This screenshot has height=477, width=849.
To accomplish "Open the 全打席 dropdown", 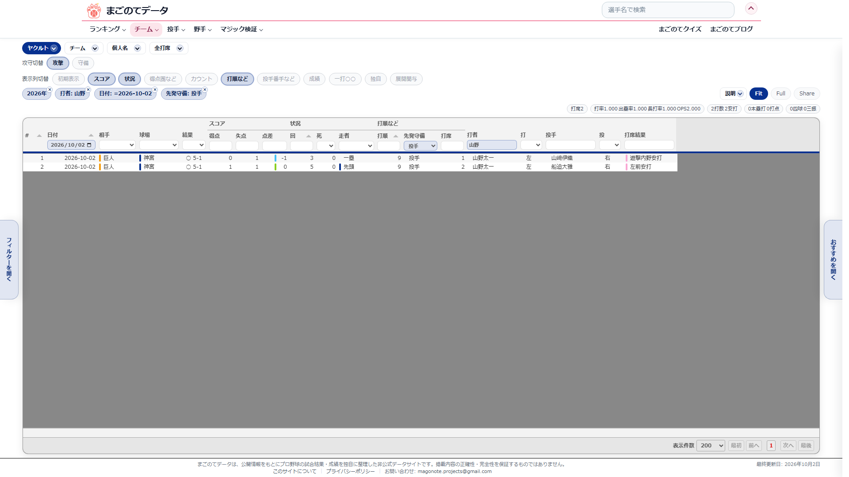I will [x=169, y=48].
